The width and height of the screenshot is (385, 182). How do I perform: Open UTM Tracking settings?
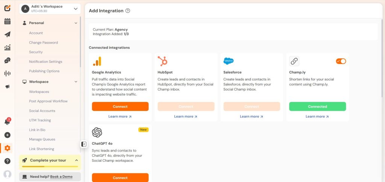point(40,120)
